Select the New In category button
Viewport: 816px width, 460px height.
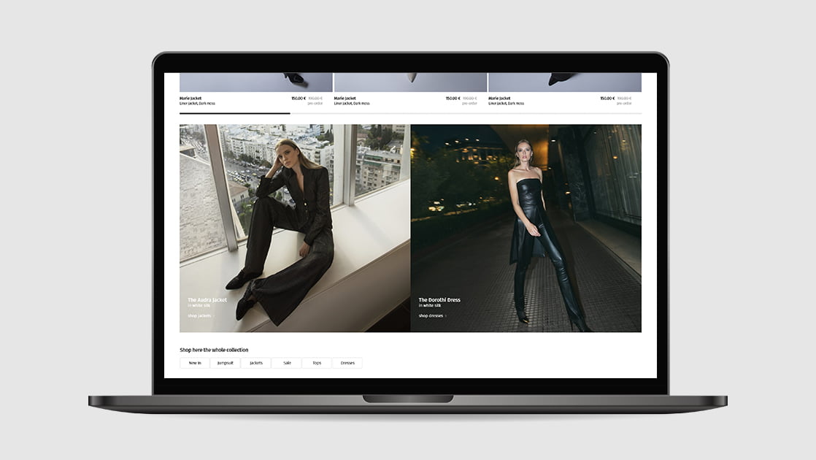coord(195,363)
